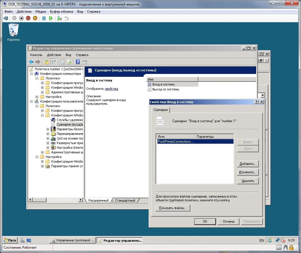Click the QoS на основе пол chart icon
The height and width of the screenshot is (253, 301).
pos(53,138)
